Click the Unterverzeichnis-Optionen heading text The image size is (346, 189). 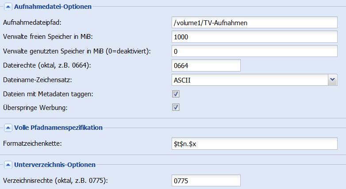click(55, 165)
